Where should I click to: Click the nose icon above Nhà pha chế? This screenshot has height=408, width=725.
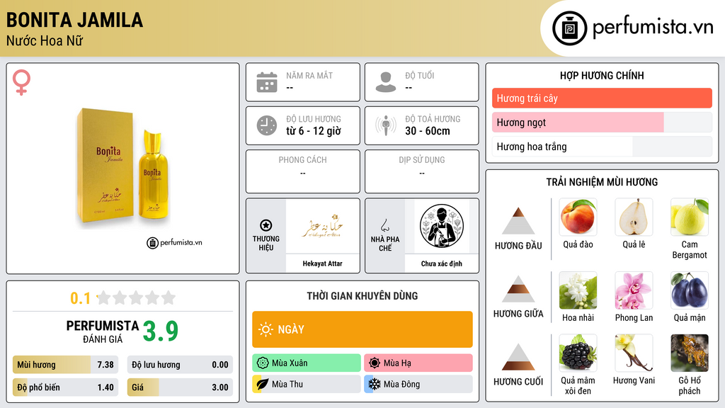(384, 225)
